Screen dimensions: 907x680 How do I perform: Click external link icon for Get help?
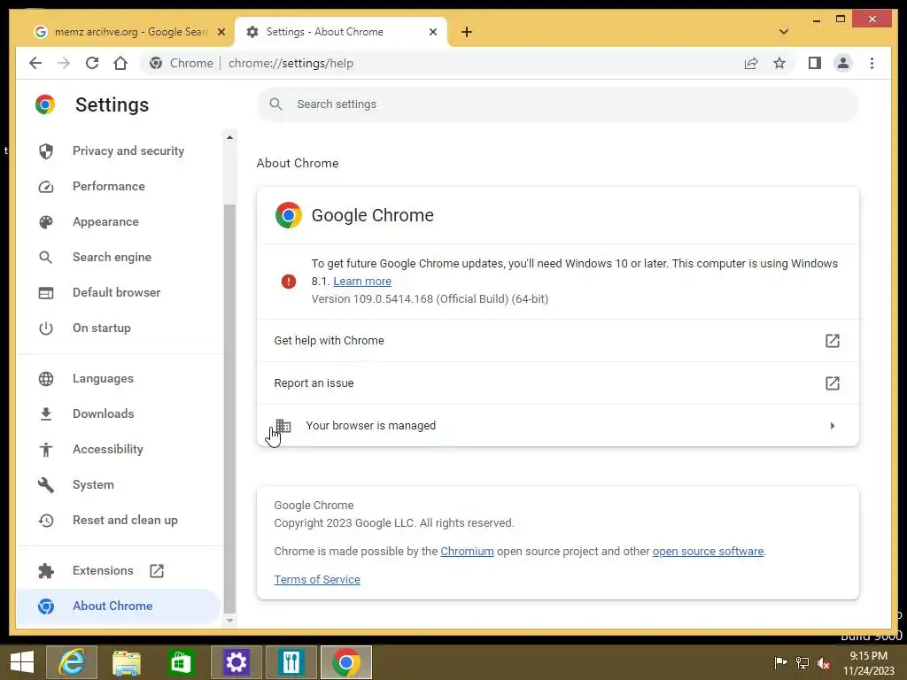pos(832,341)
